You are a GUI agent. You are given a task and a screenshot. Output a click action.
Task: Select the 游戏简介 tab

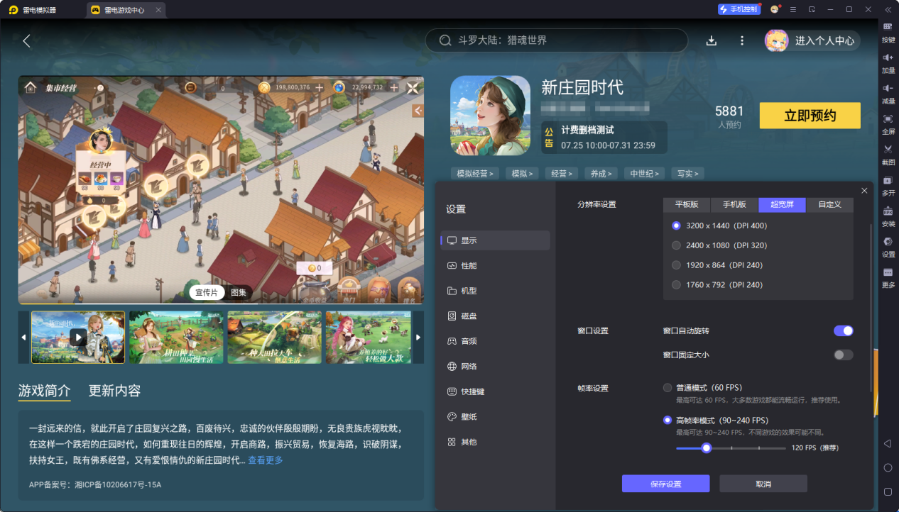tap(44, 391)
